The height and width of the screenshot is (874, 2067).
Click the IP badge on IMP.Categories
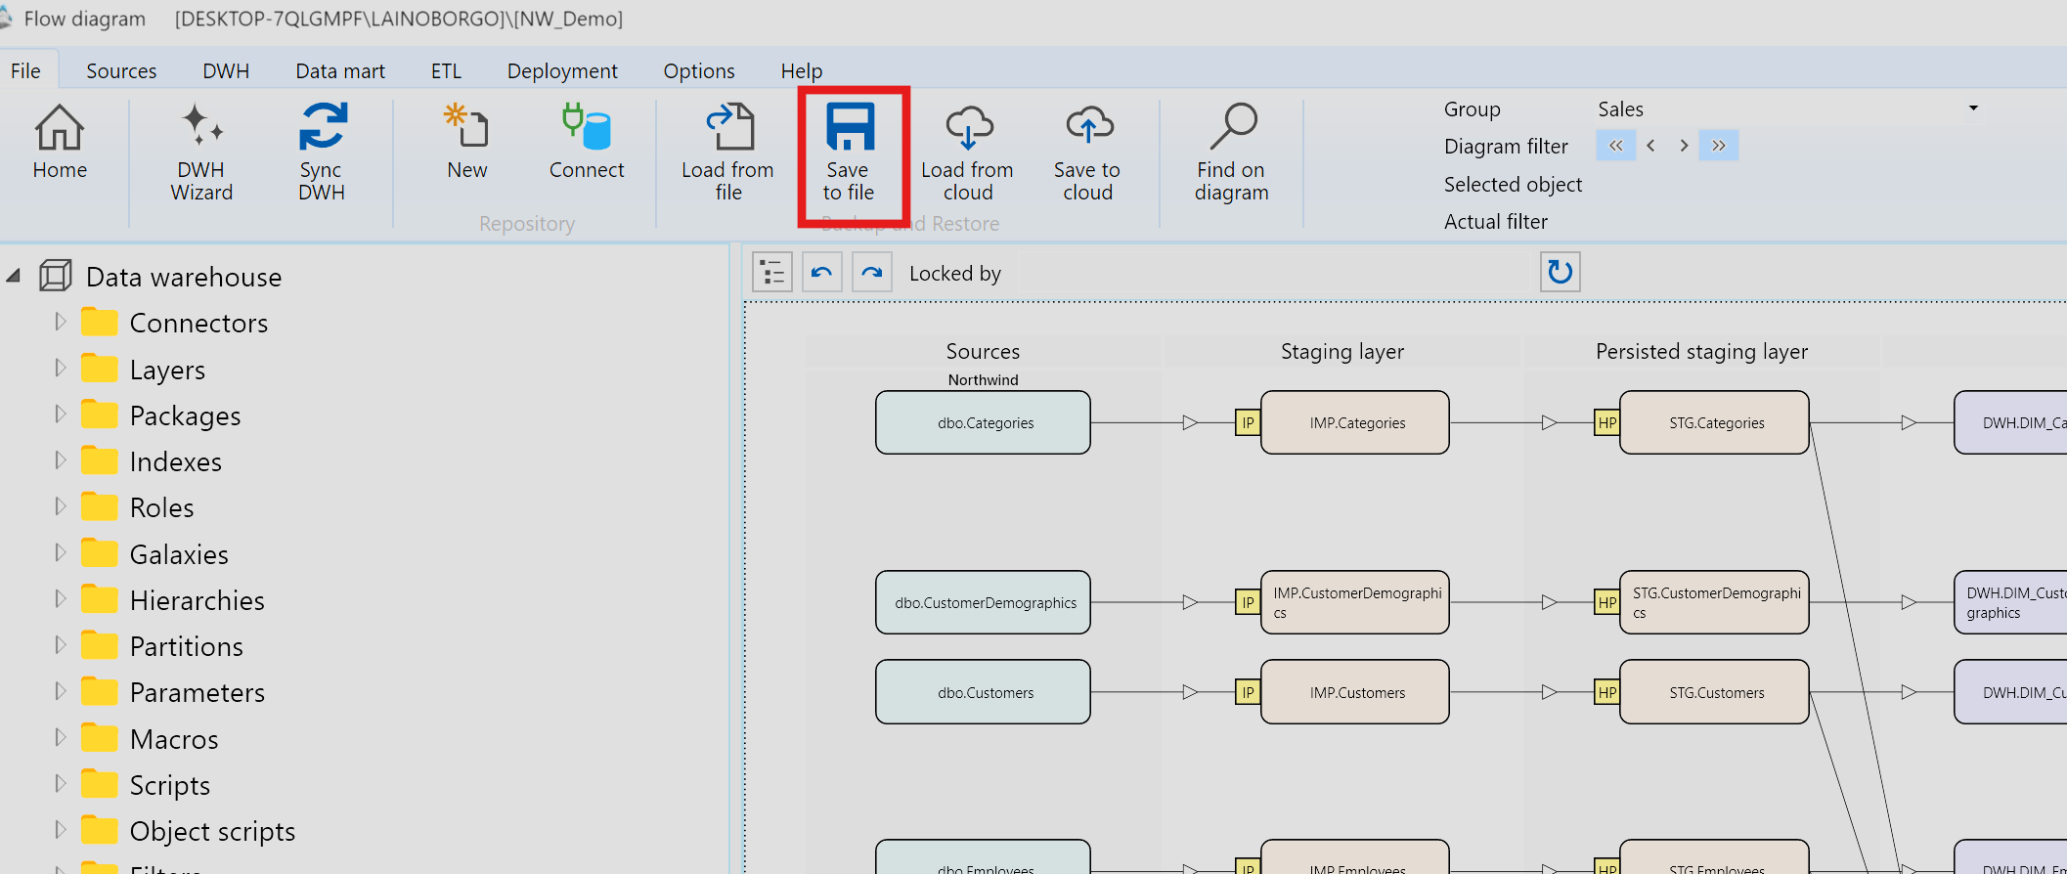(1248, 422)
